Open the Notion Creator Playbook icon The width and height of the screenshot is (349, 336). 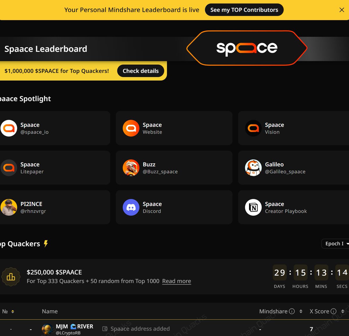tap(253, 207)
